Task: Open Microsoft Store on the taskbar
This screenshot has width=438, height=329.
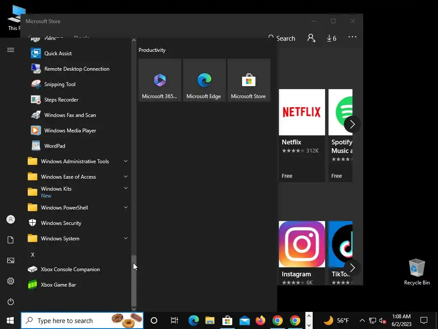Action: 228,320
